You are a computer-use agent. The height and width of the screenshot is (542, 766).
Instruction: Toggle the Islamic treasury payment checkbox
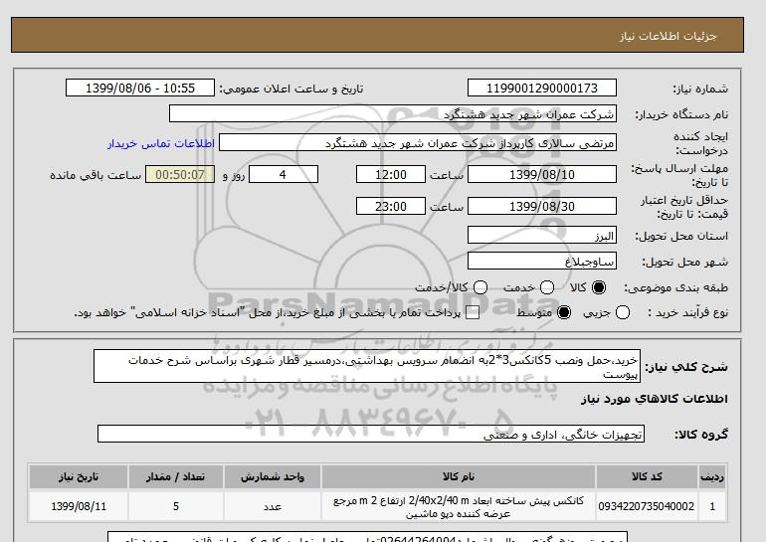[472, 312]
